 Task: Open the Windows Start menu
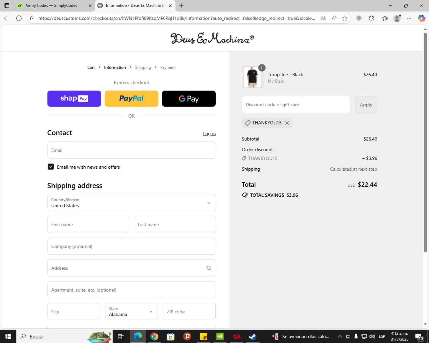pos(8,336)
